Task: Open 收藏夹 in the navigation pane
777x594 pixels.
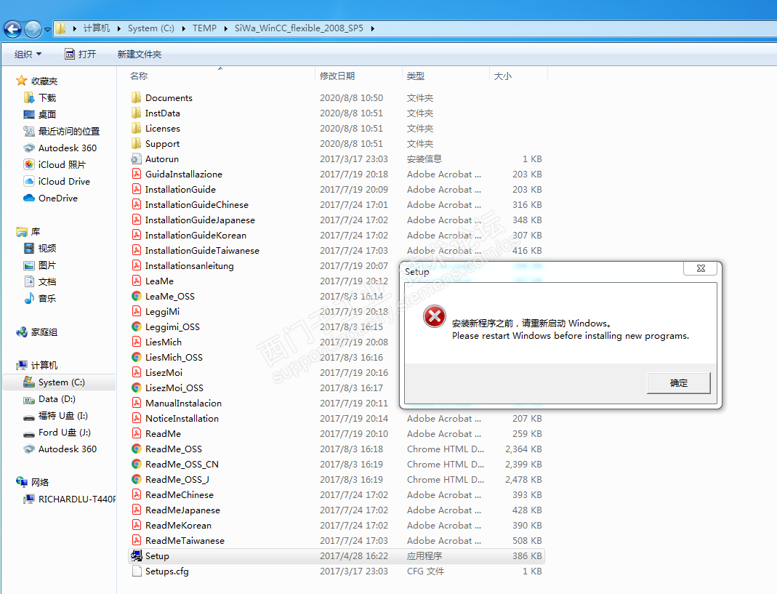Action: 44,81
